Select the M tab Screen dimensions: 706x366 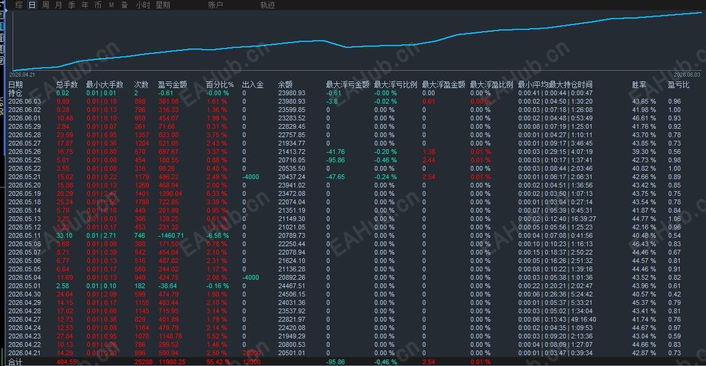111,5
